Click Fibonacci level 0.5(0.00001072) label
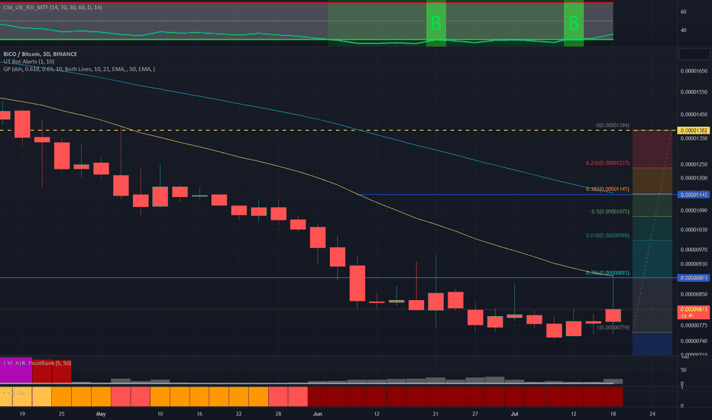This screenshot has width=712, height=420. (x=610, y=212)
